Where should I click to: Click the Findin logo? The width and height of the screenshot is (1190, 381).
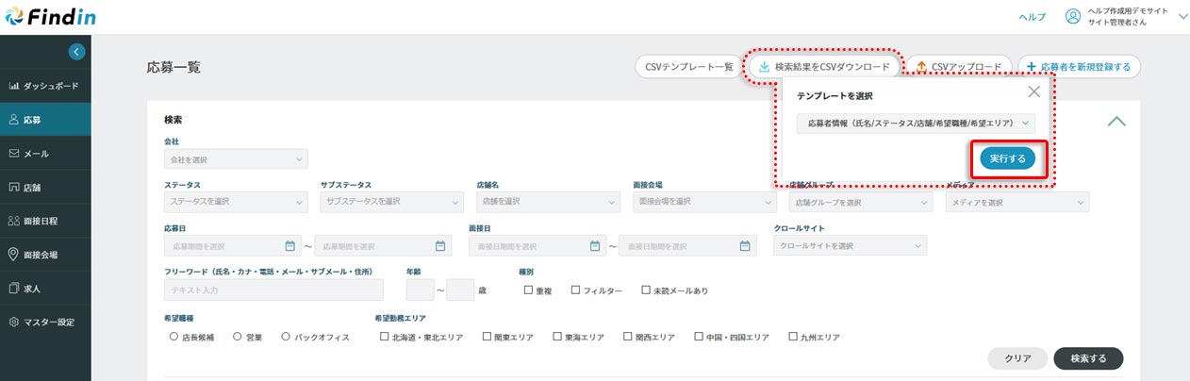click(49, 17)
